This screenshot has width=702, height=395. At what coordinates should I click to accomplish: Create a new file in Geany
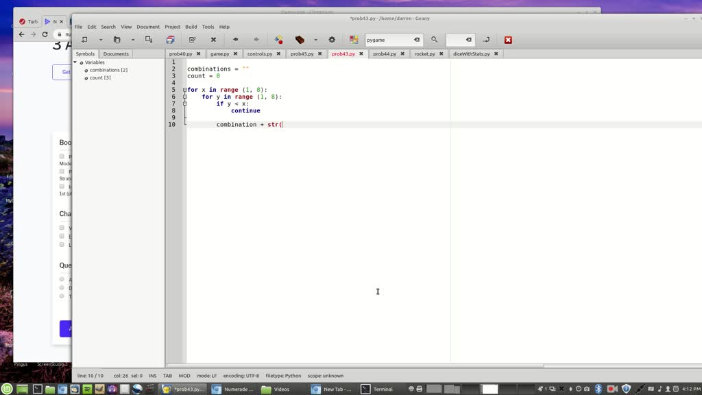point(85,39)
